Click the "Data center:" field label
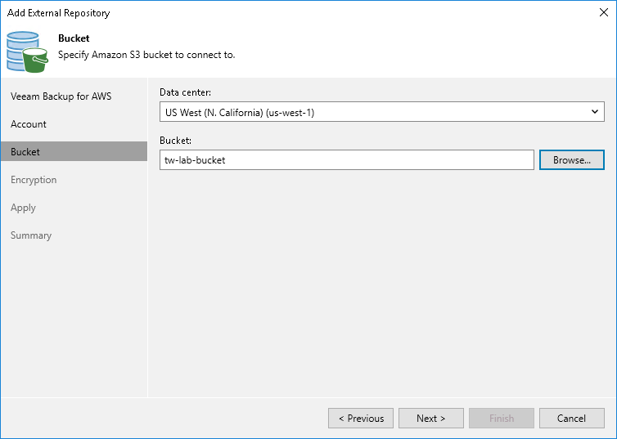This screenshot has height=439, width=617. 186,92
